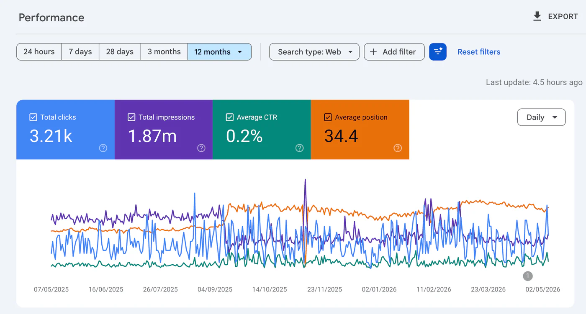Click the 34.4 average position value
The image size is (586, 314).
(341, 136)
